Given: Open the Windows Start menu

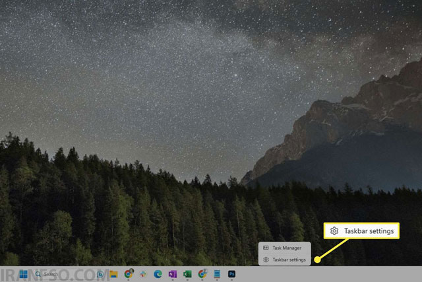Looking at the screenshot, I should [x=24, y=274].
